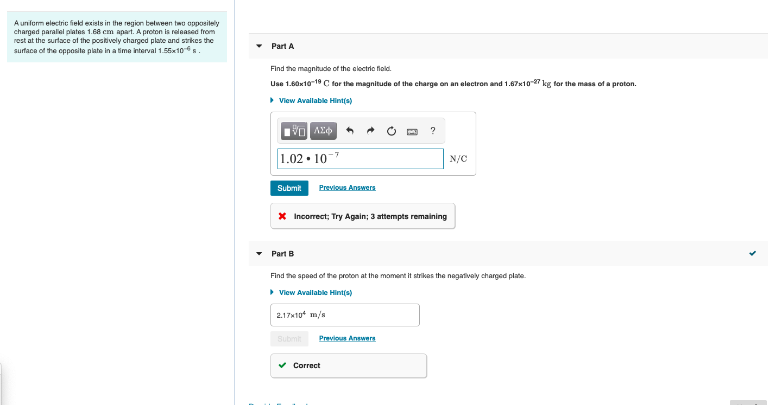782x405 pixels.
Task: Undo last edit in answer toolbar
Action: (350, 131)
